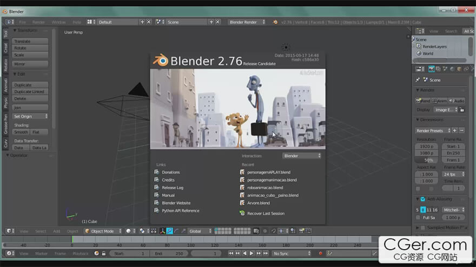The width and height of the screenshot is (476, 267).
Task: Play the animation forward
Action: 252,254
